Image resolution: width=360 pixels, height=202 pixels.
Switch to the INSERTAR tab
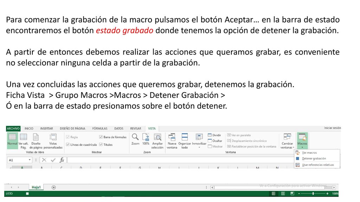tap(47, 128)
